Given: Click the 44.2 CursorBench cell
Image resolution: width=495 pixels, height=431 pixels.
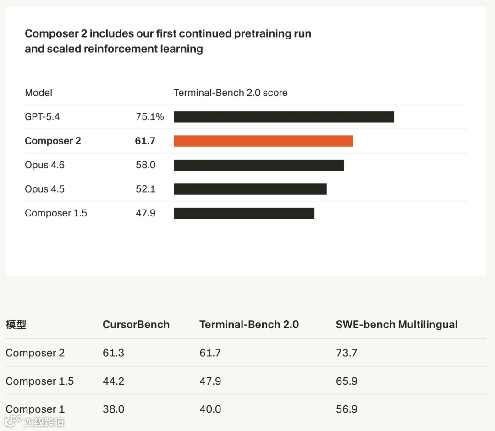Looking at the screenshot, I should [x=113, y=381].
